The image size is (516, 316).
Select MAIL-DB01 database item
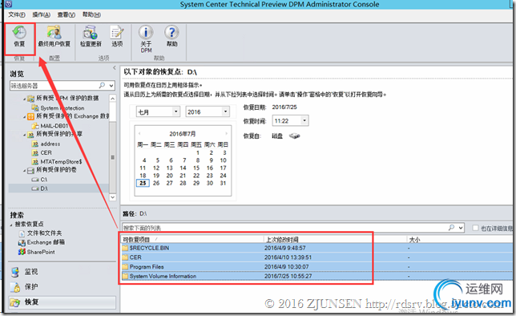tap(54, 126)
